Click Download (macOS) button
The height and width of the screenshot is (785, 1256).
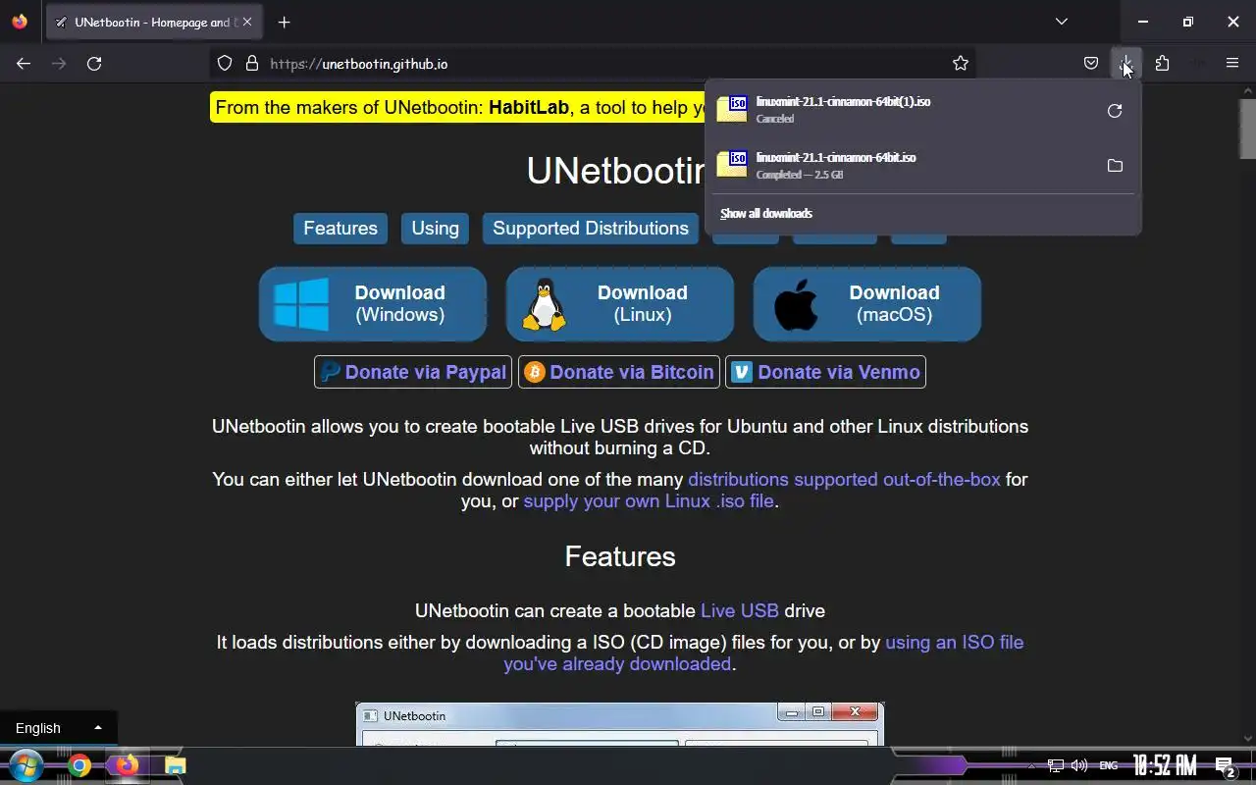[867, 304]
